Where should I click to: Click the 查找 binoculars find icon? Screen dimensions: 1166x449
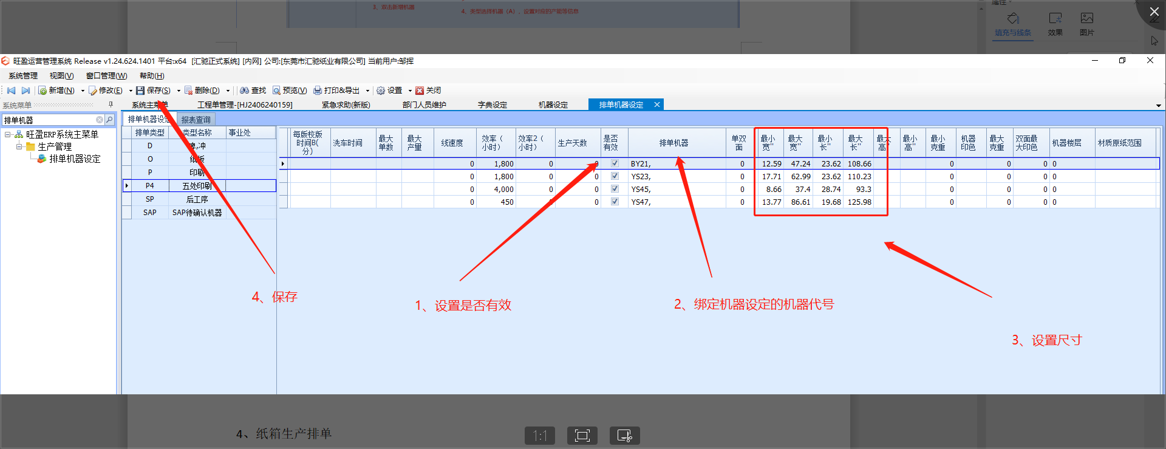coord(244,91)
